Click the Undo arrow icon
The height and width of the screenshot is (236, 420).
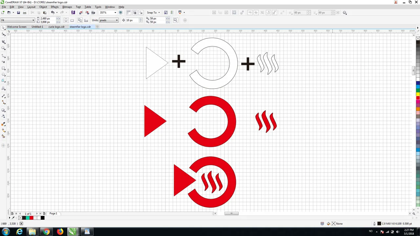[x=52, y=12]
